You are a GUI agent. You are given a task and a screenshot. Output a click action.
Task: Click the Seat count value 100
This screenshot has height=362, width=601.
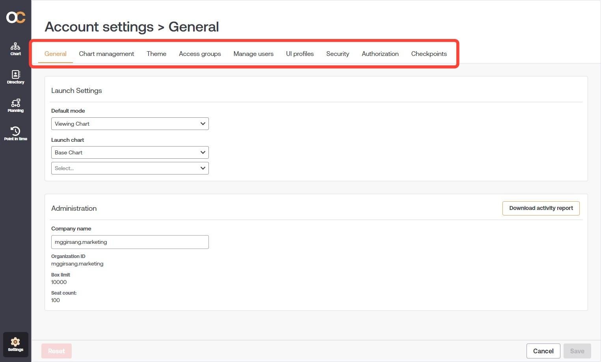56,300
